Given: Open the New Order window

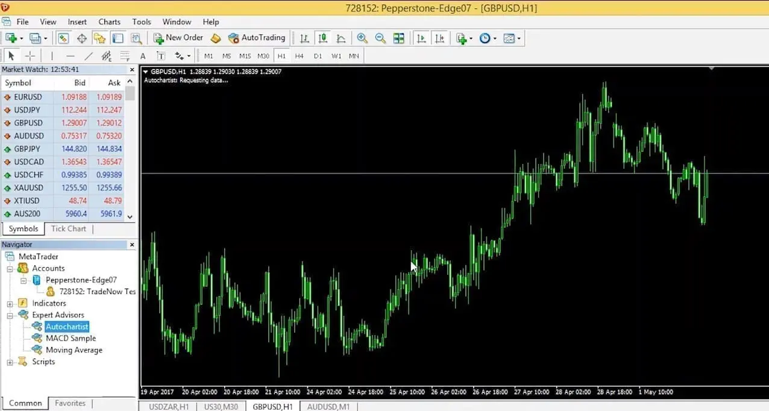Looking at the screenshot, I should point(178,37).
